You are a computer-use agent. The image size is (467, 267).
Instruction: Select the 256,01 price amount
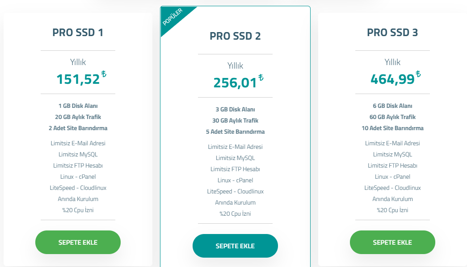point(235,83)
